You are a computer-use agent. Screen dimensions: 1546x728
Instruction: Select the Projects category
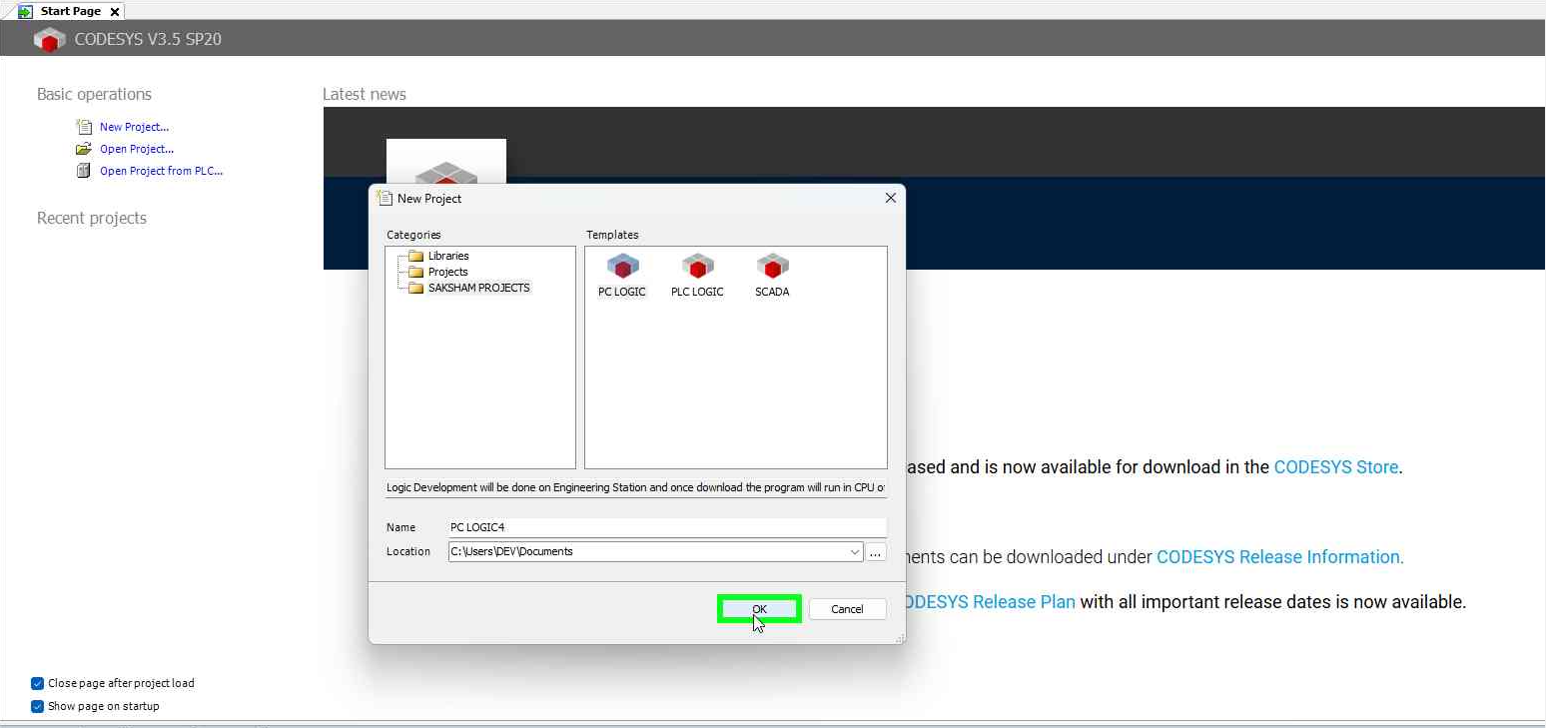click(447, 272)
